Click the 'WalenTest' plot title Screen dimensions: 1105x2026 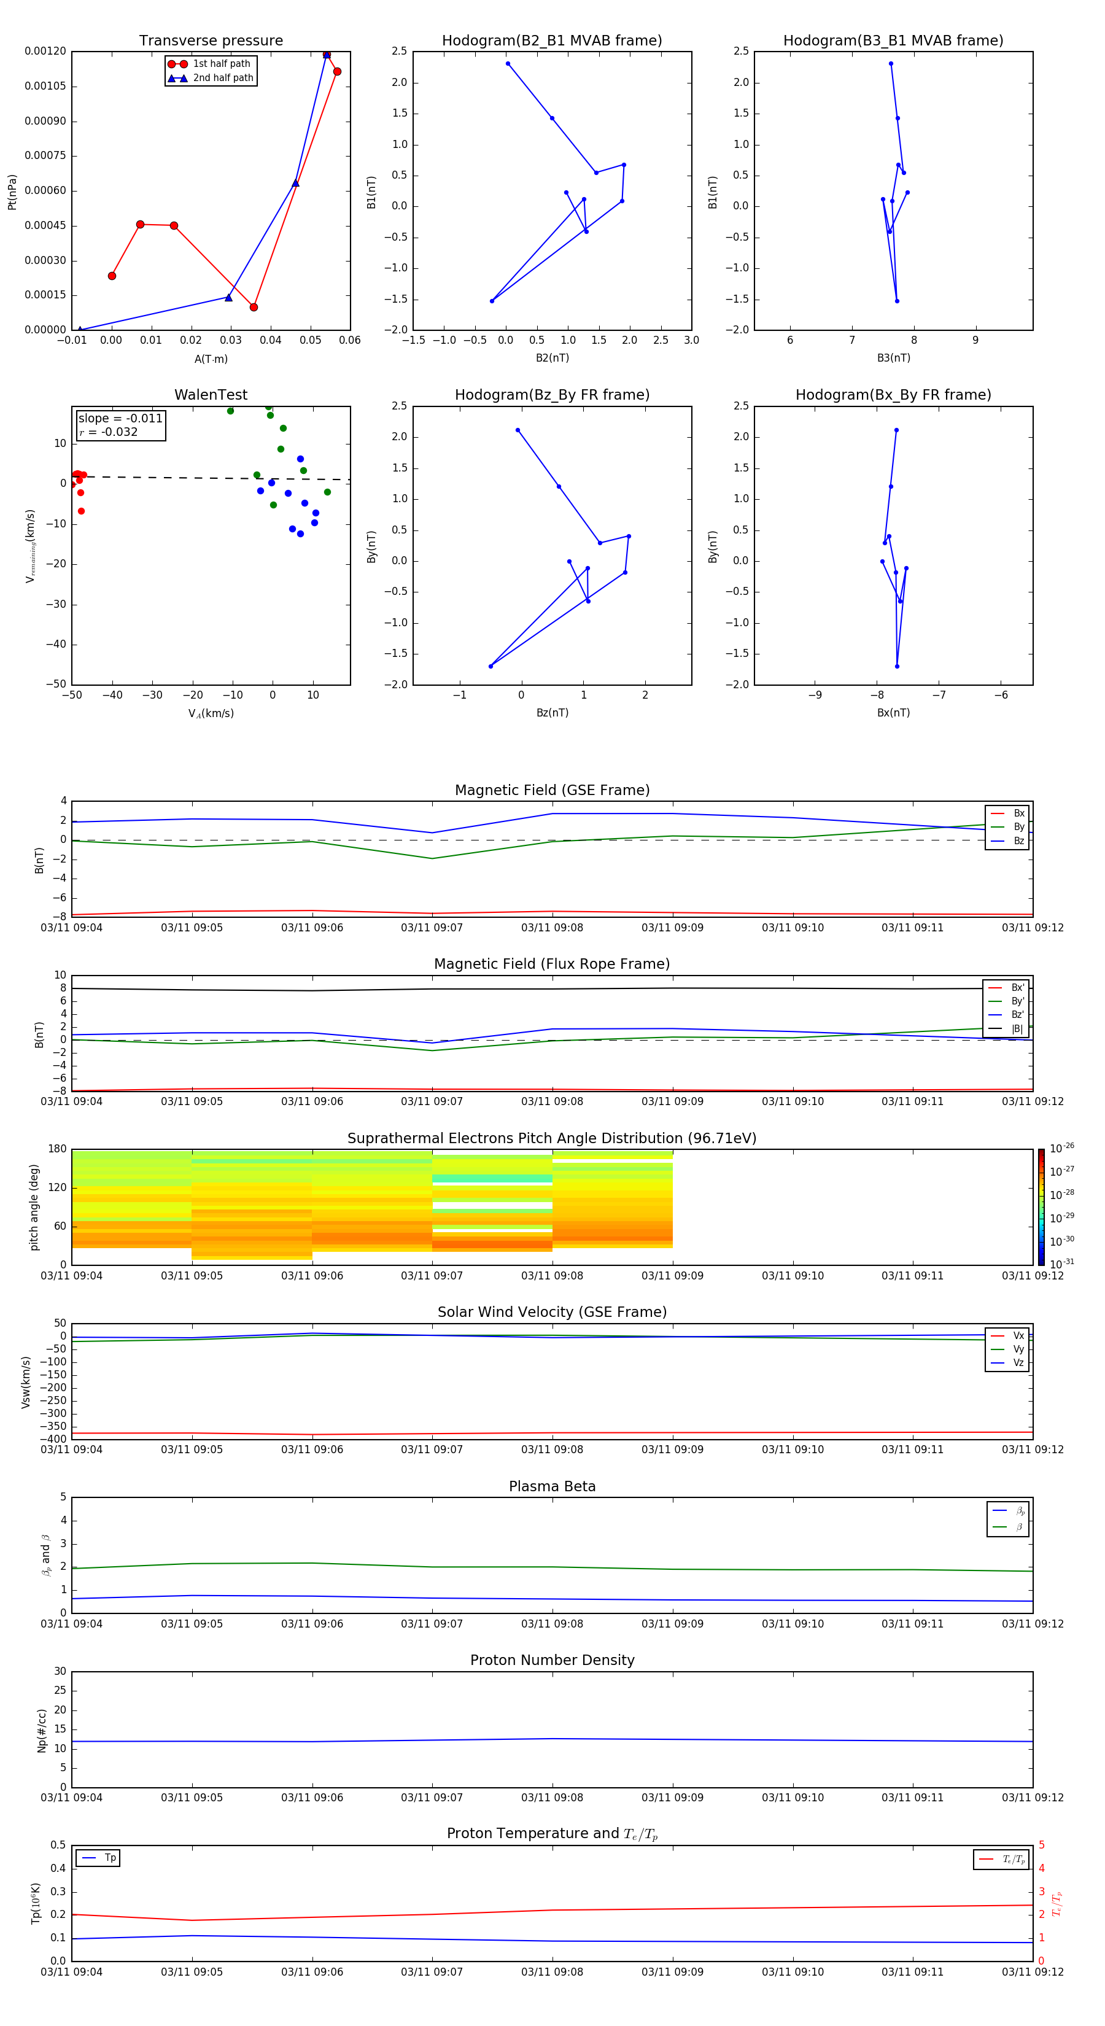211,395
